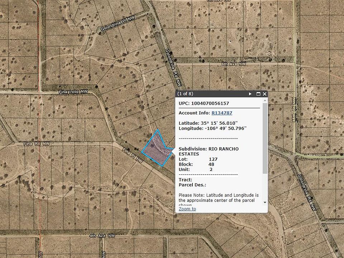The width and height of the screenshot is (344, 258).
Task: Click the Golondrina Pl NW street label
Action: [x=118, y=24]
